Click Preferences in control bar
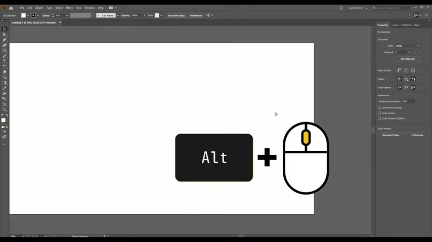 pyautogui.click(x=196, y=16)
